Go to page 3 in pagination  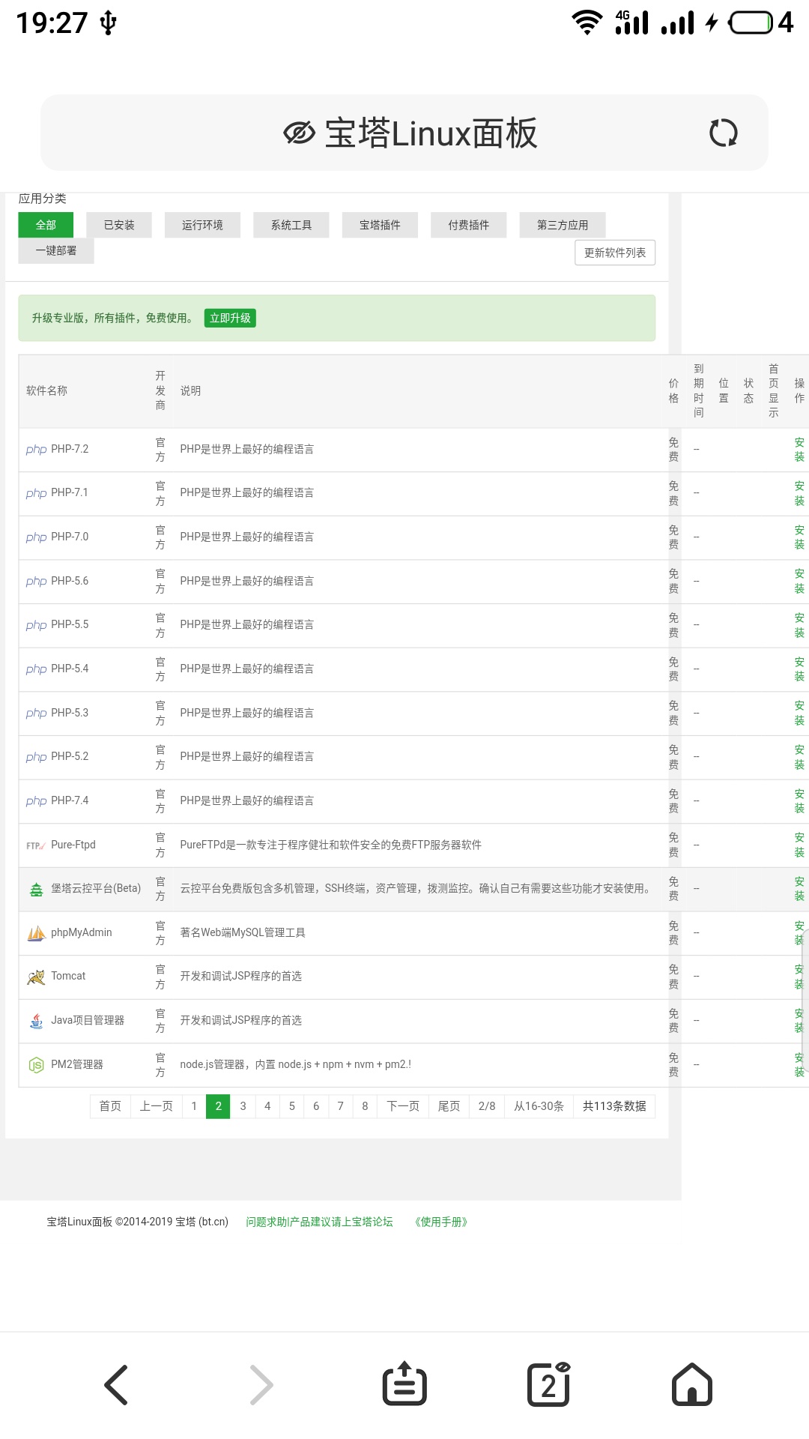click(x=243, y=1106)
